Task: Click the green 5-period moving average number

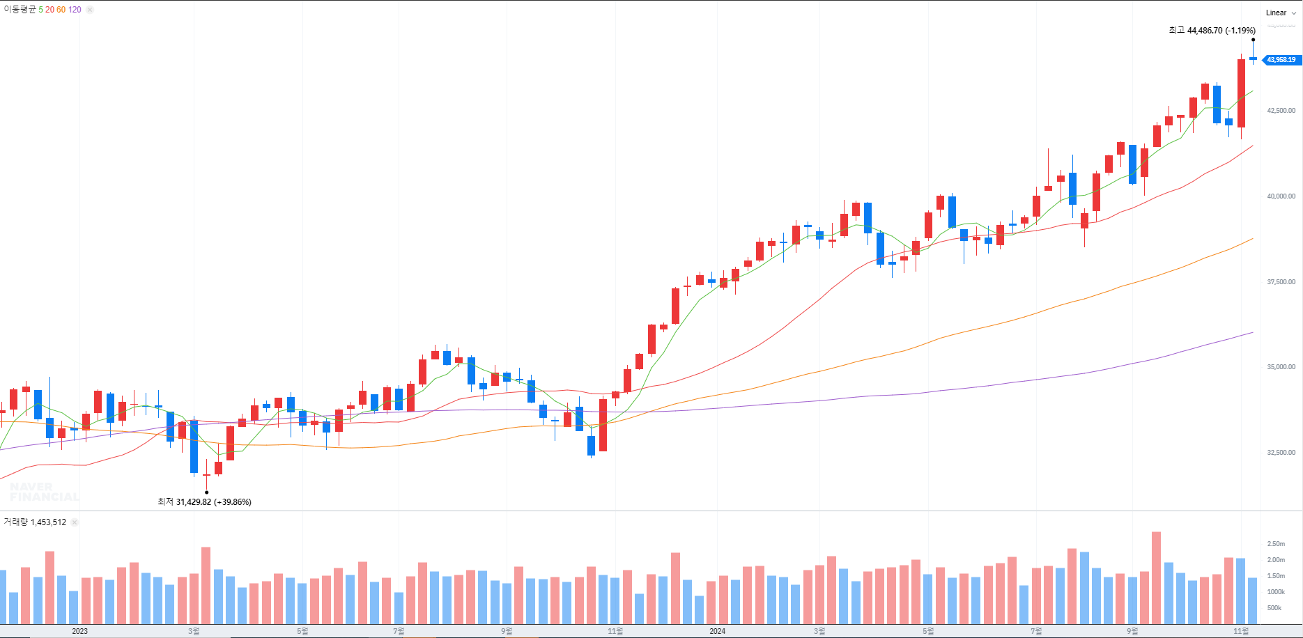Action: click(40, 10)
